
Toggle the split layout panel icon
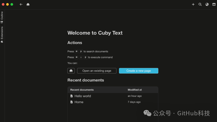click(214, 4)
